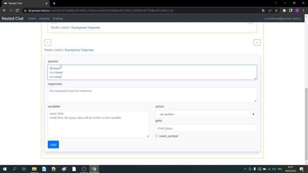This screenshot has height=173, width=308.
Task: Bookmark this page with the star icon
Action: click(276, 11)
